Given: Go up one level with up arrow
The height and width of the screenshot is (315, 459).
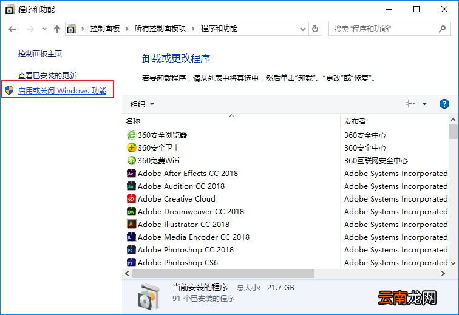Looking at the screenshot, I should pos(57,29).
